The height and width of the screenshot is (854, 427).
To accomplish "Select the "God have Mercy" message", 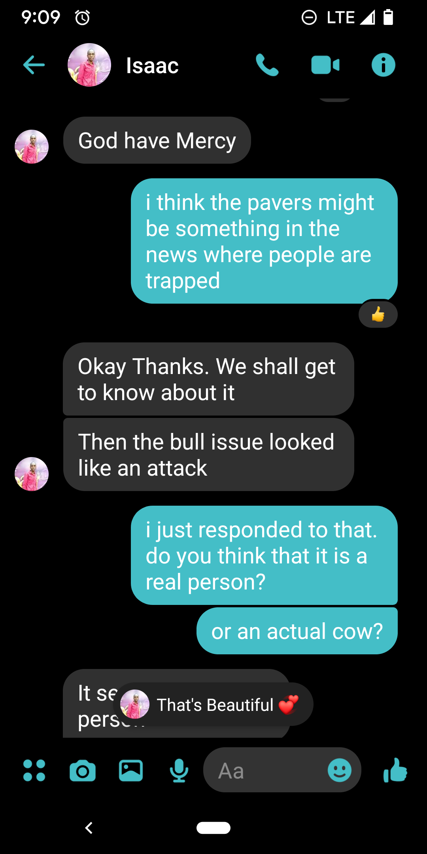I will 157,140.
